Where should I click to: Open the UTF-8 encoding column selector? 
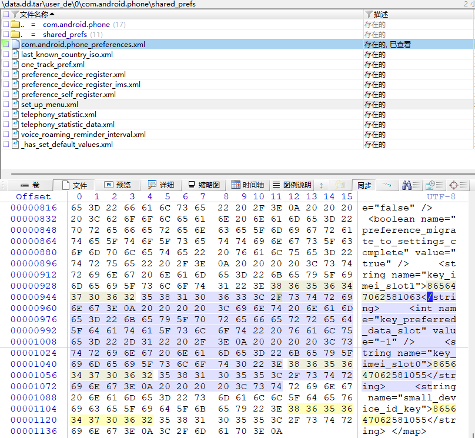click(440, 196)
